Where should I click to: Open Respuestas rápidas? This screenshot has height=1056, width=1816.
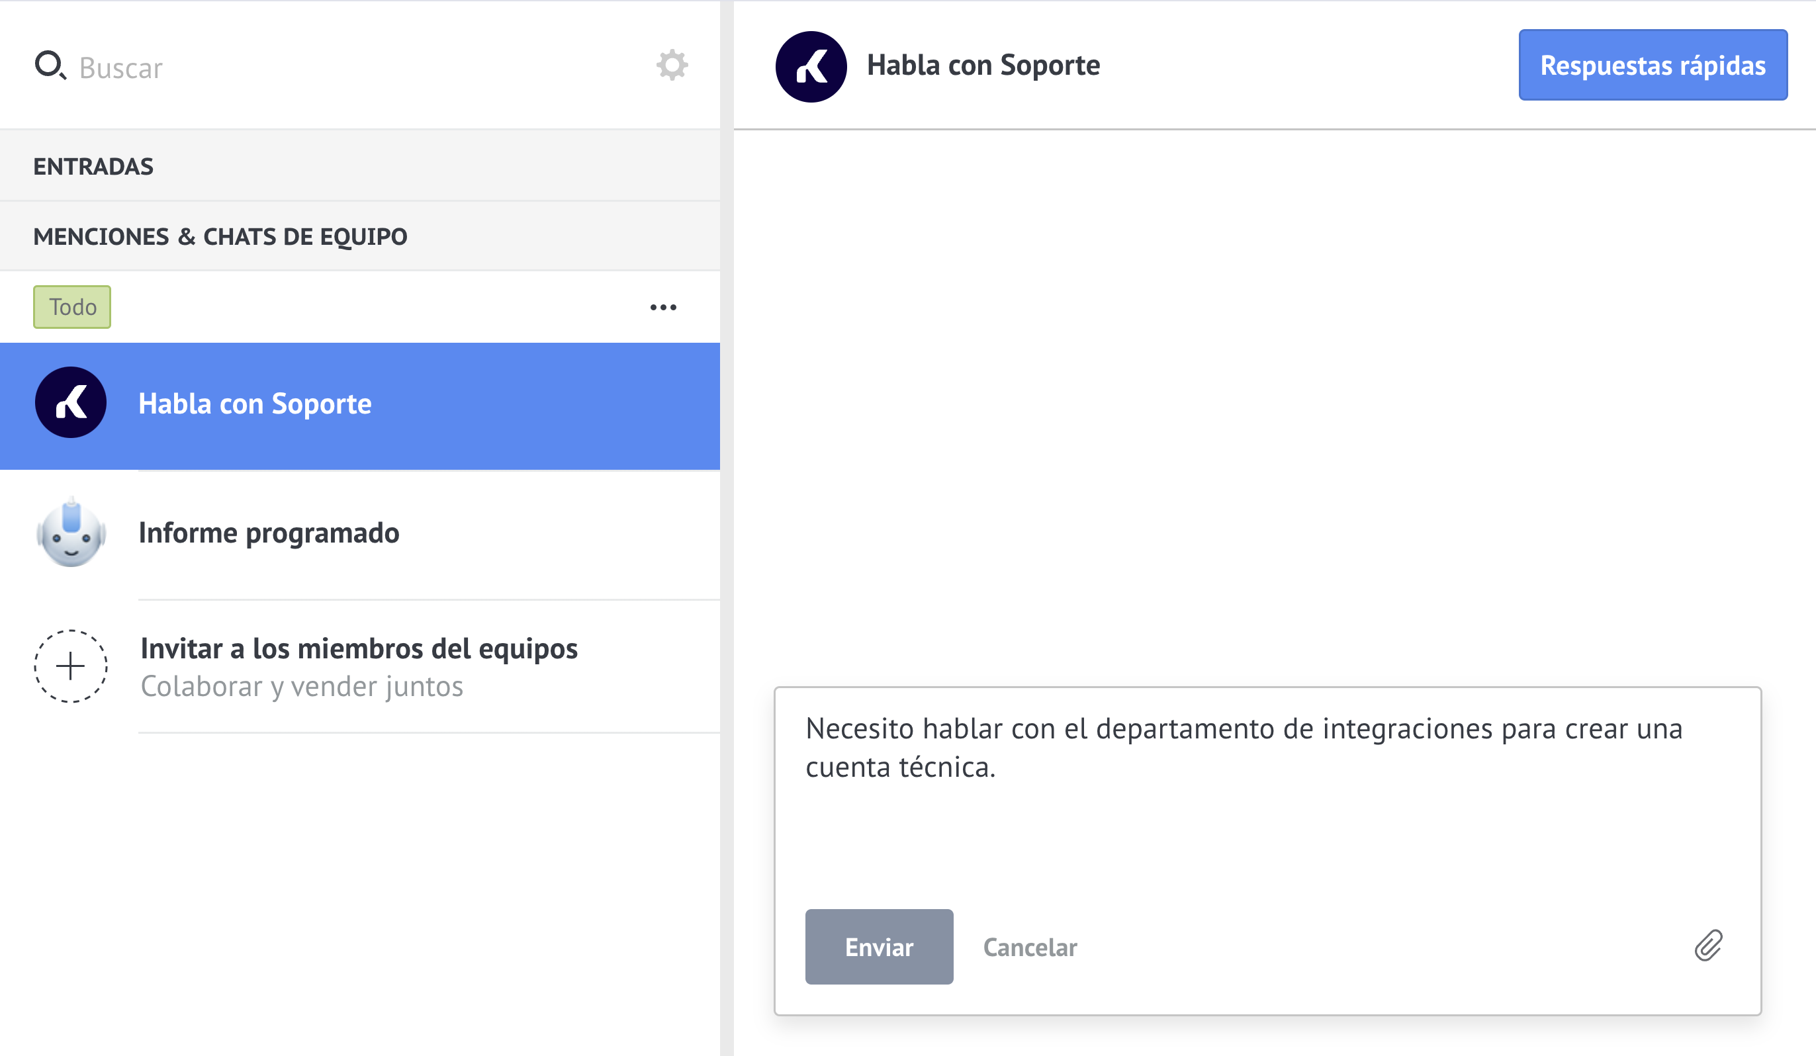(x=1653, y=66)
